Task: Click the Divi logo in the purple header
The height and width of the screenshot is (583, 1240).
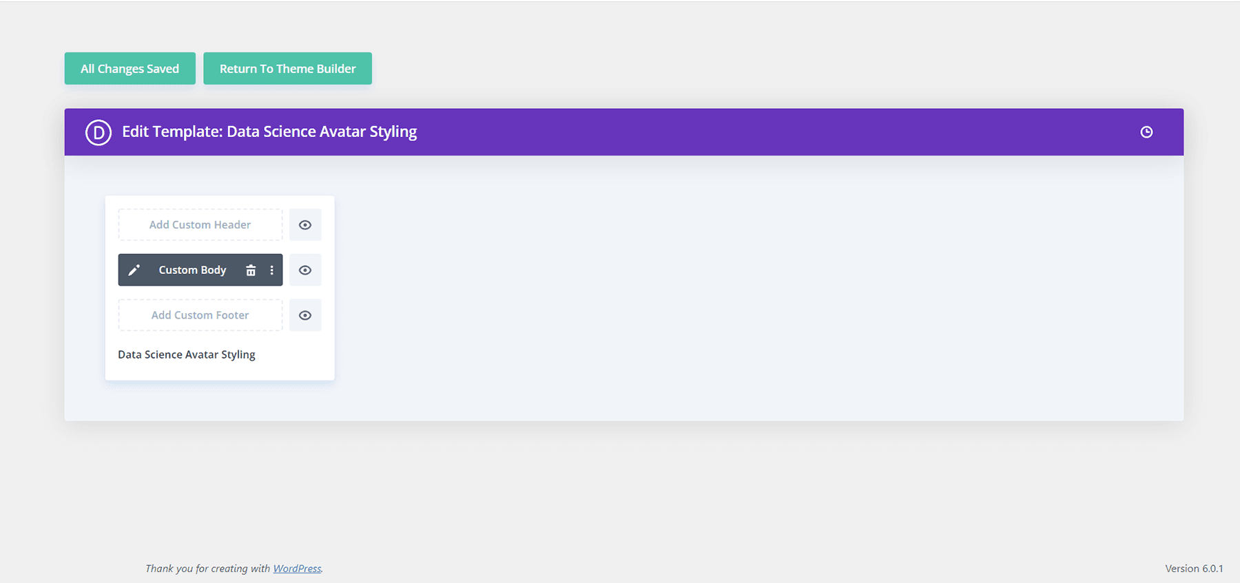Action: coord(99,131)
